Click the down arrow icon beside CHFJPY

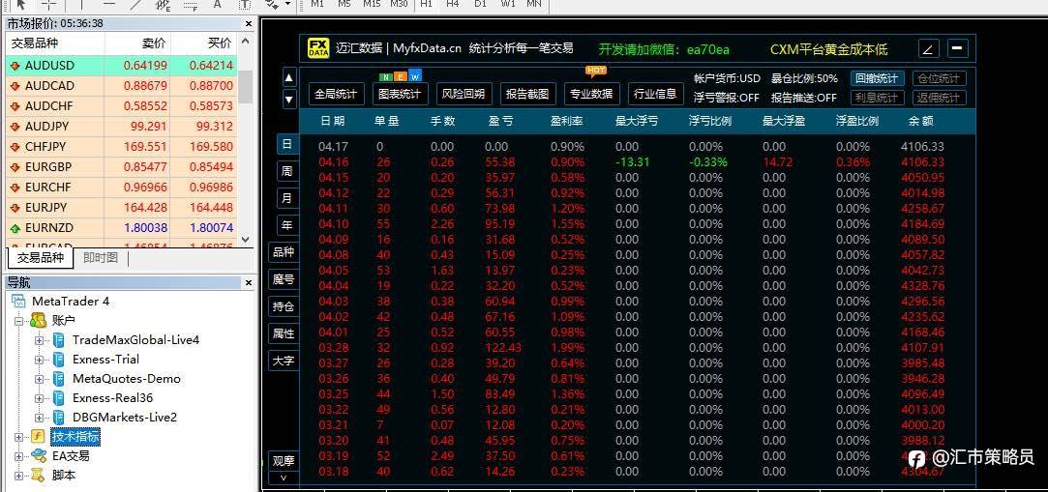point(15,147)
